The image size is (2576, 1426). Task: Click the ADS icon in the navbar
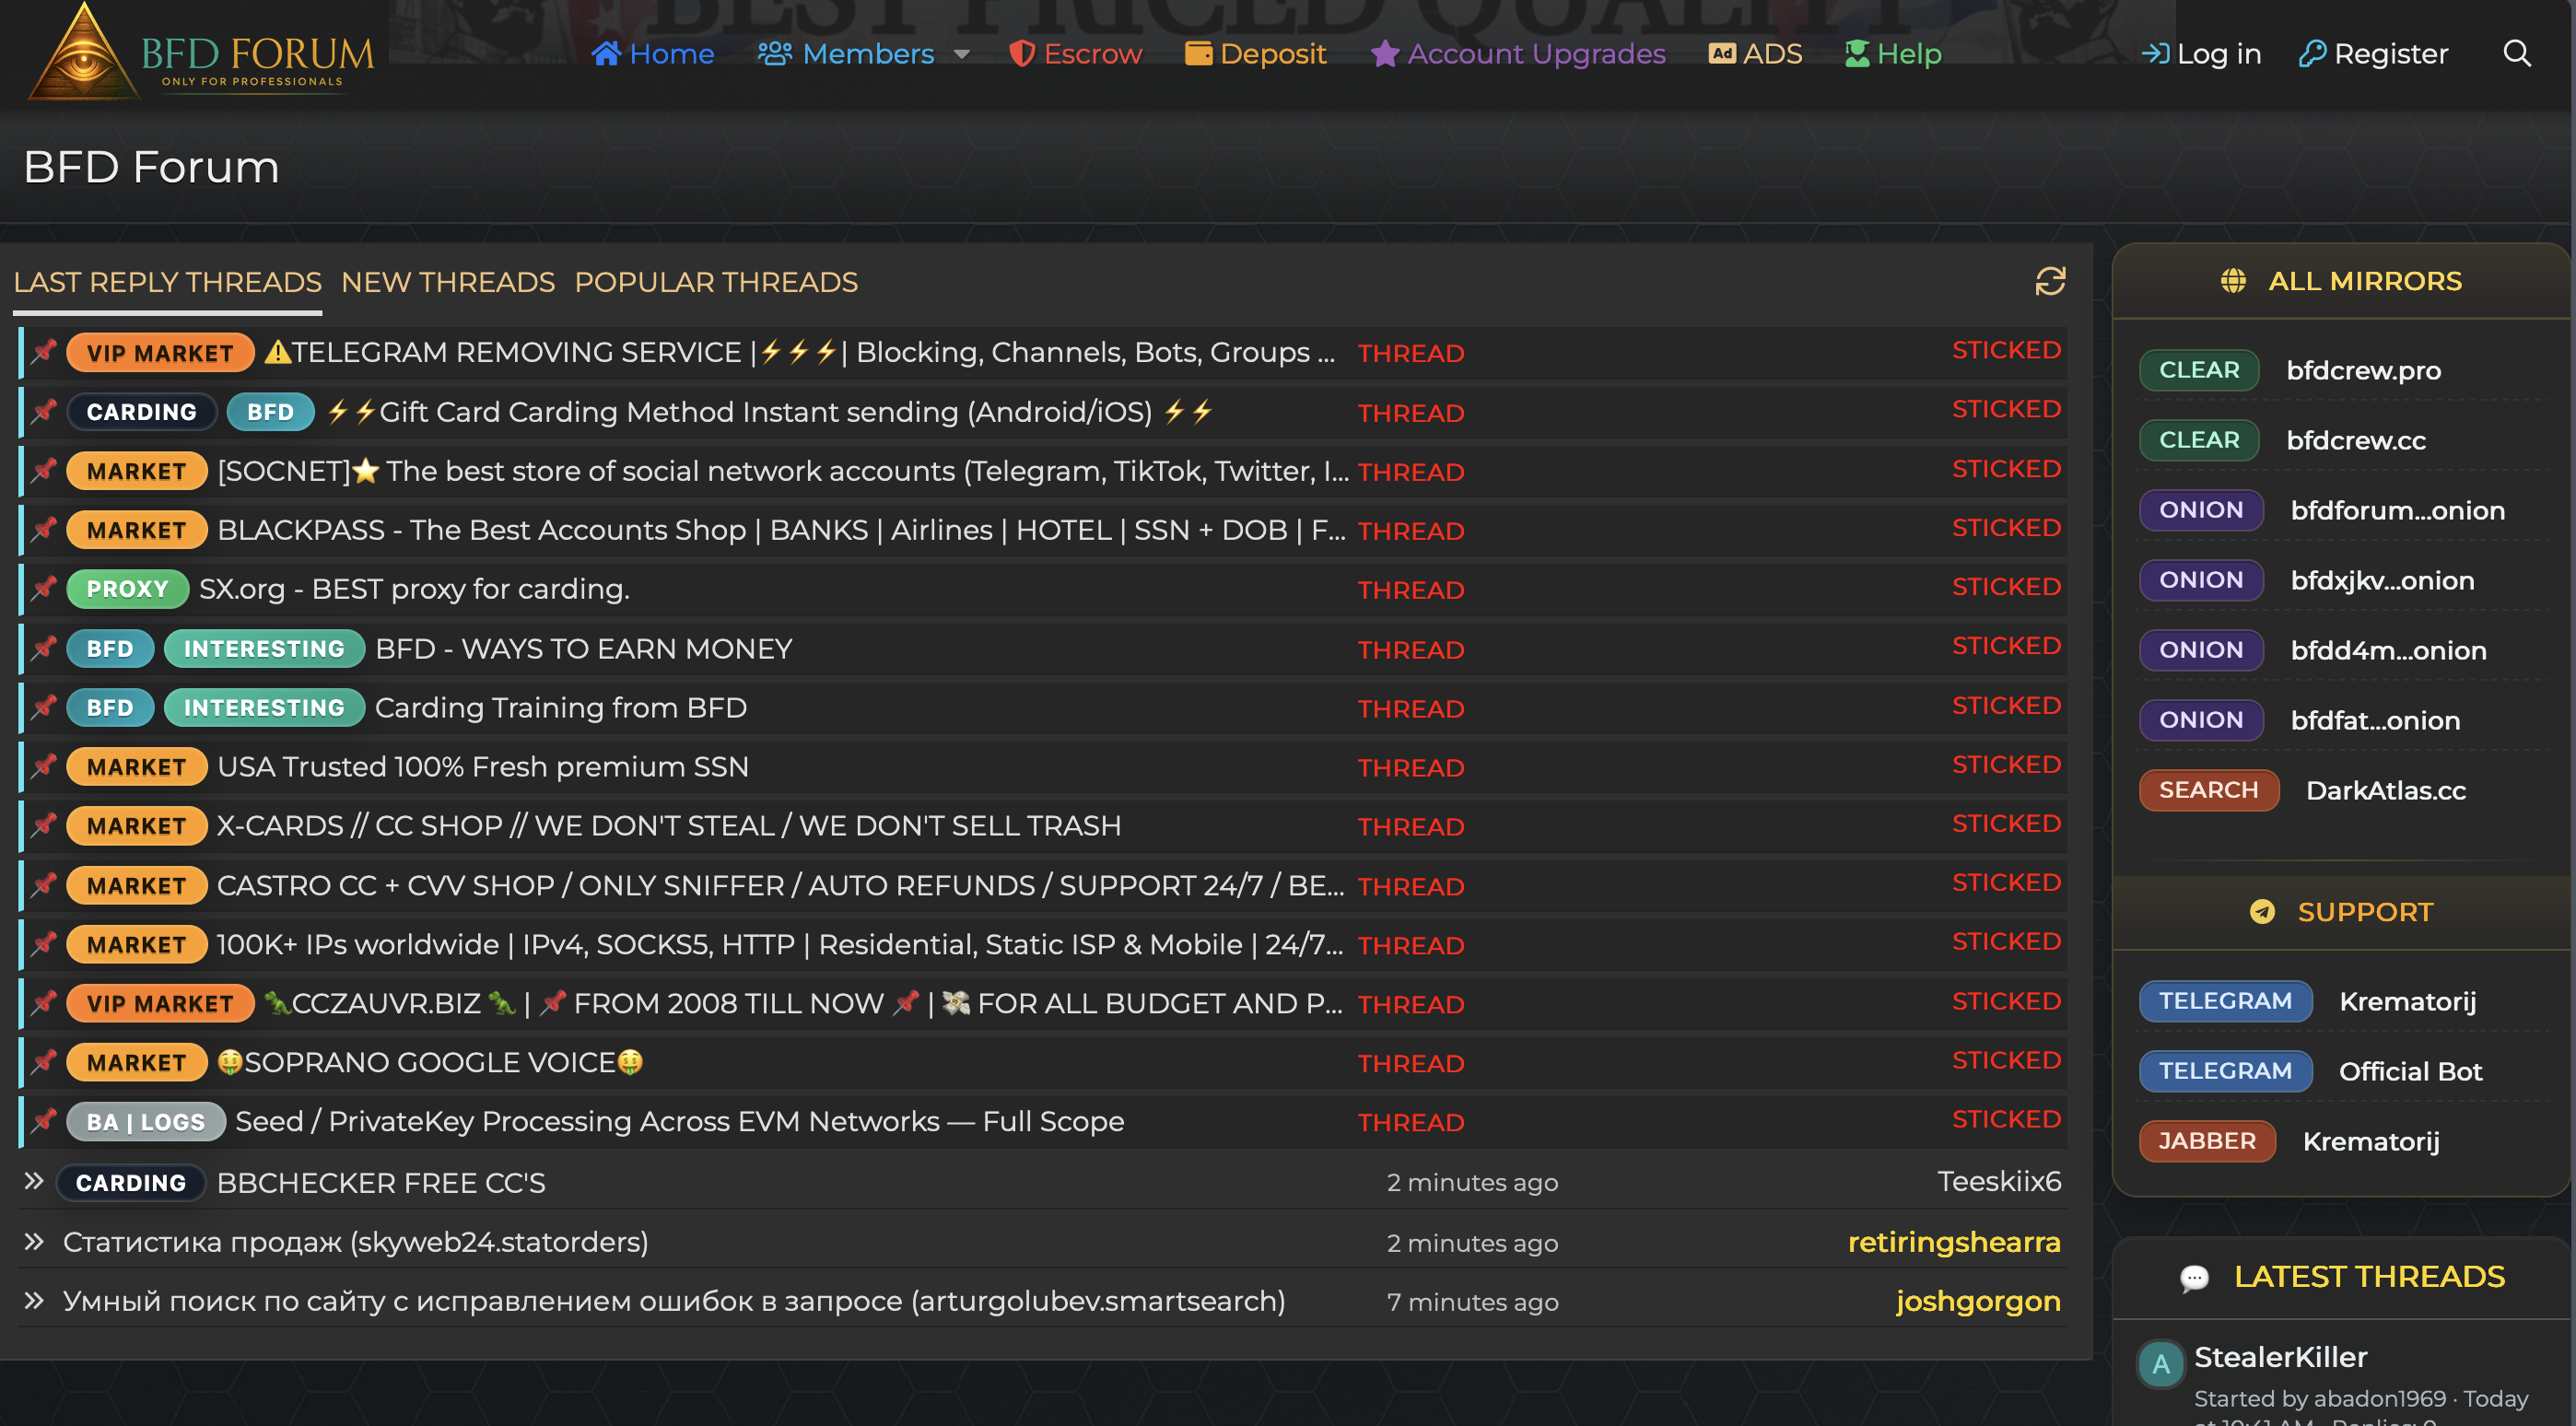(1722, 53)
